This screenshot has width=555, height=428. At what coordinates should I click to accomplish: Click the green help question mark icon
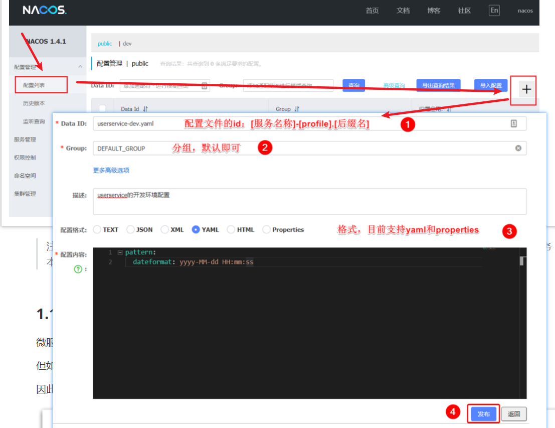coord(78,269)
